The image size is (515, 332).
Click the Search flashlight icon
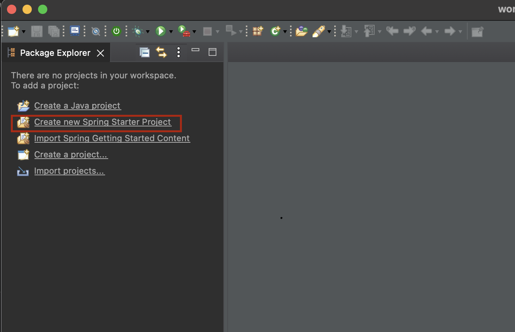[x=319, y=31]
